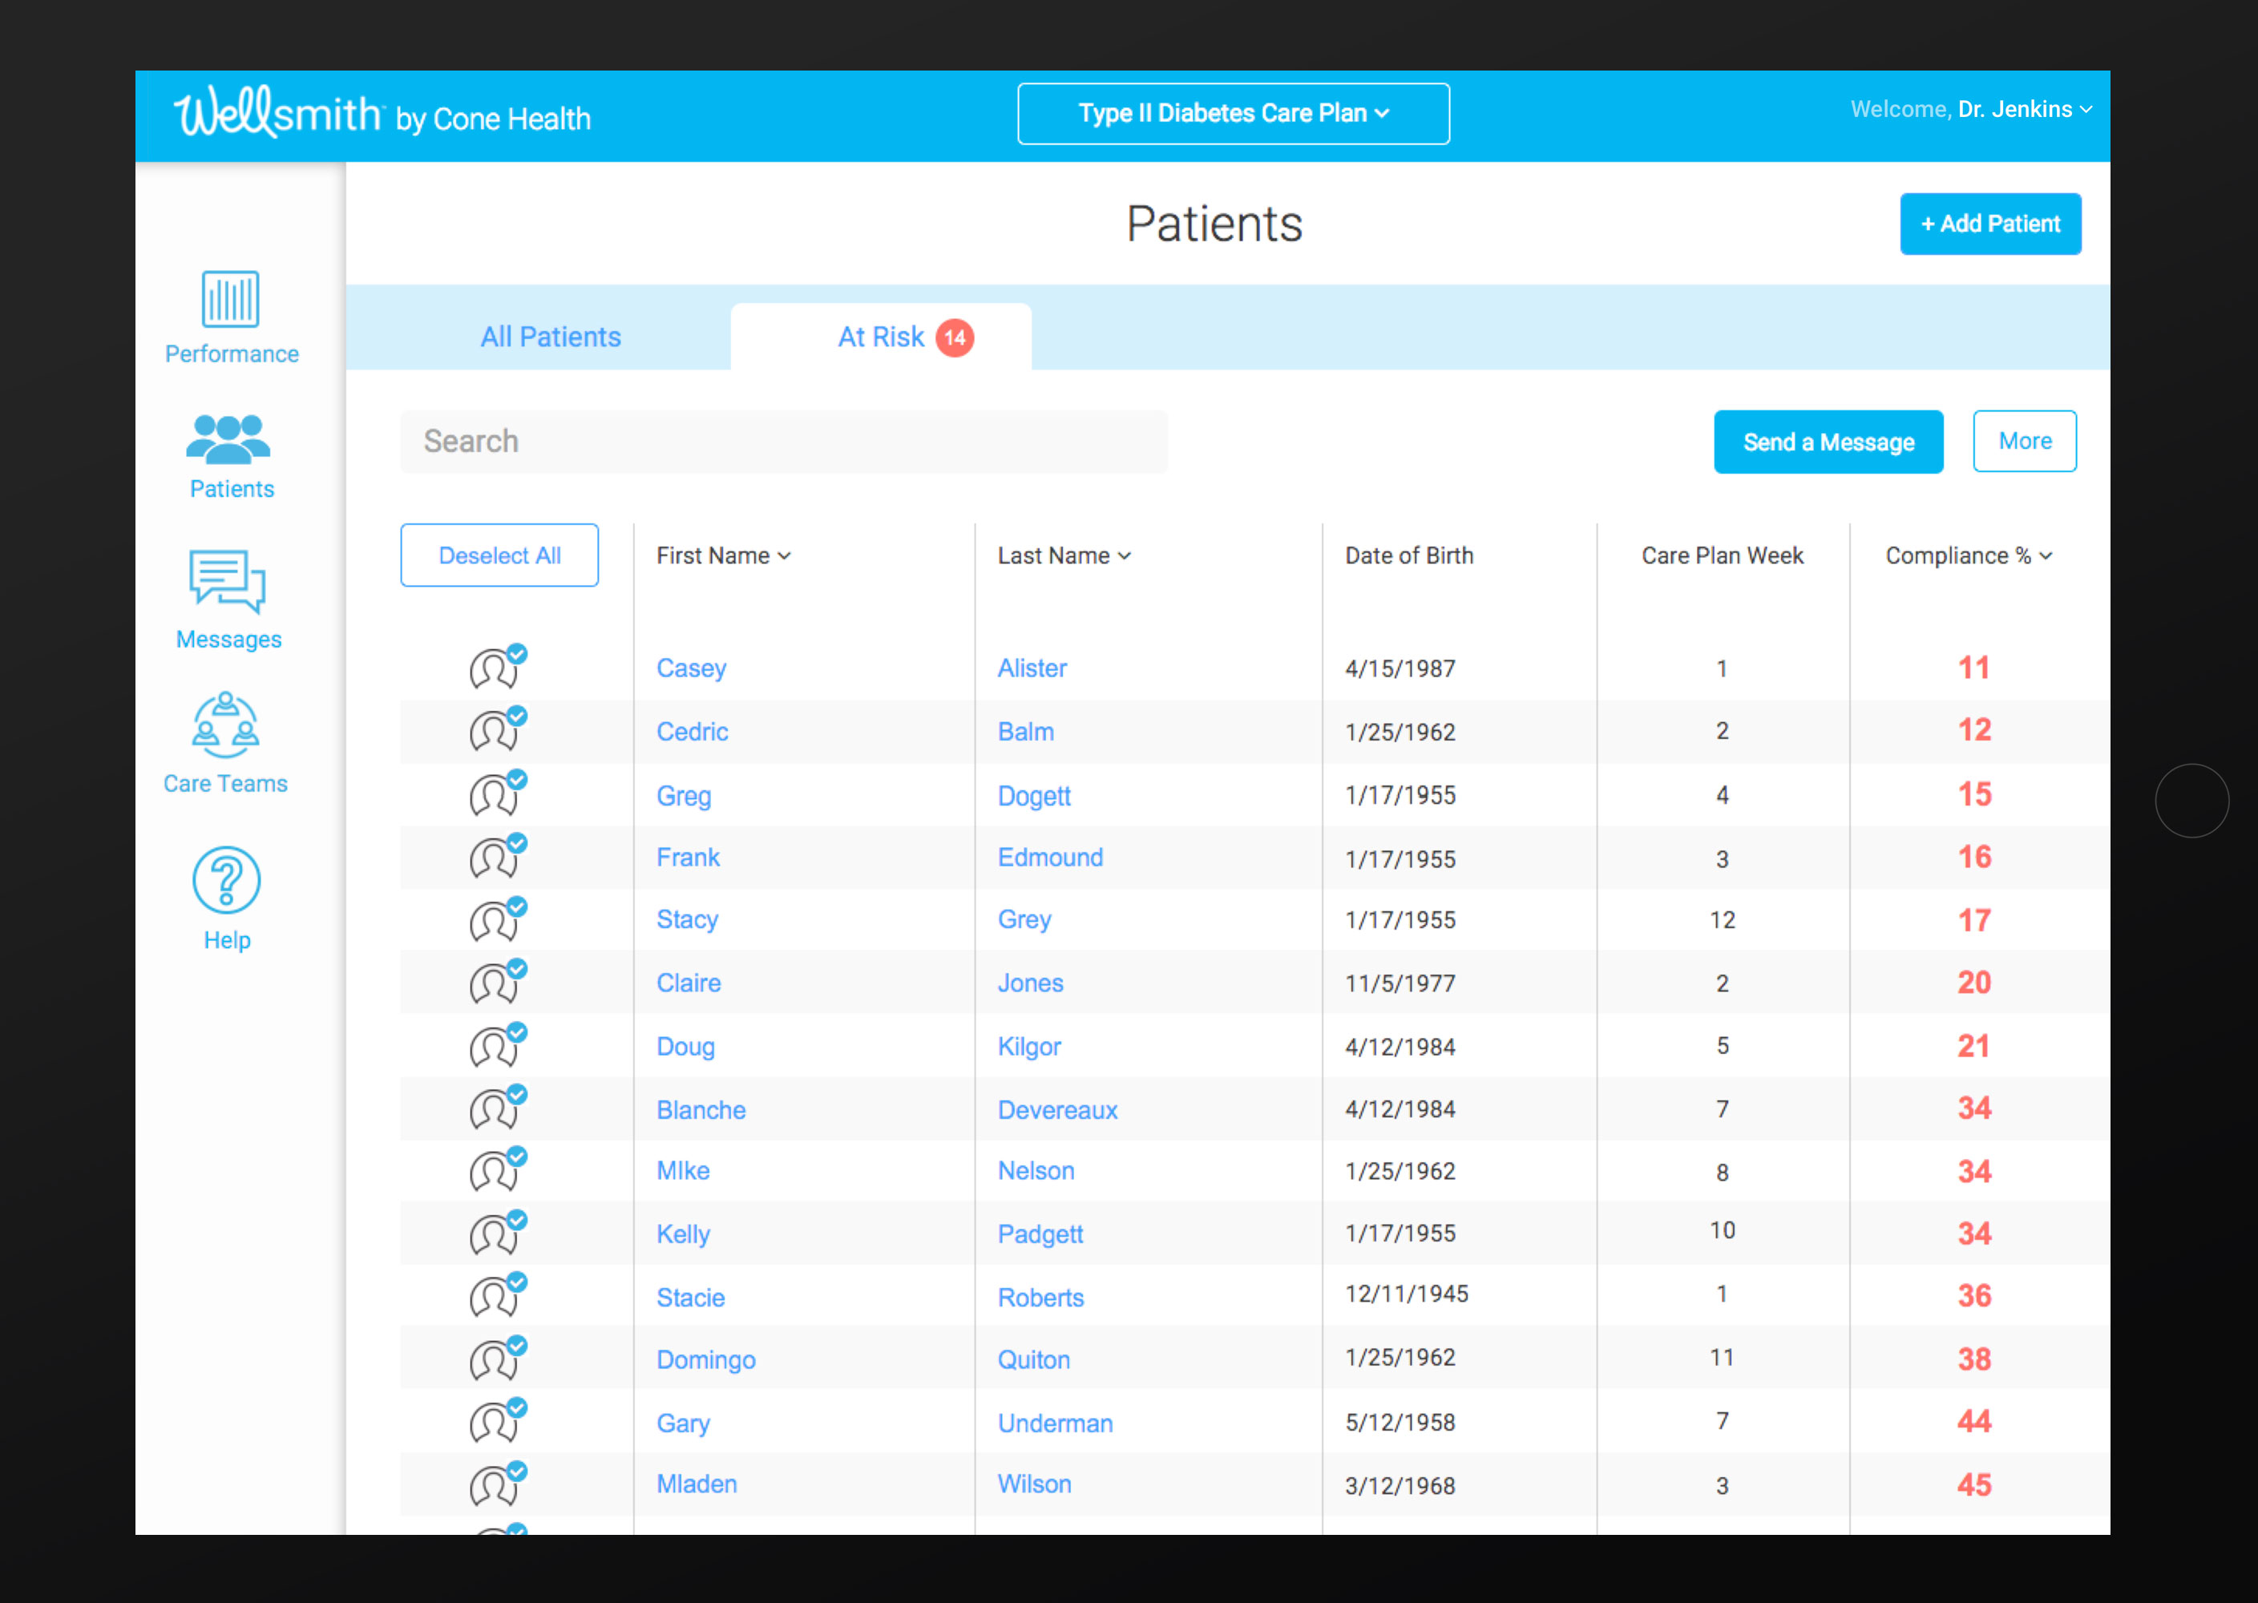2258x1603 pixels.
Task: Toggle selection avatar for Kelly Padgett
Action: [x=499, y=1234]
